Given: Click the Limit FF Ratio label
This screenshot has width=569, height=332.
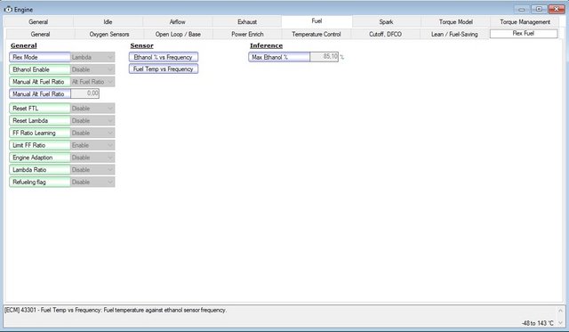Looking at the screenshot, I should point(39,145).
